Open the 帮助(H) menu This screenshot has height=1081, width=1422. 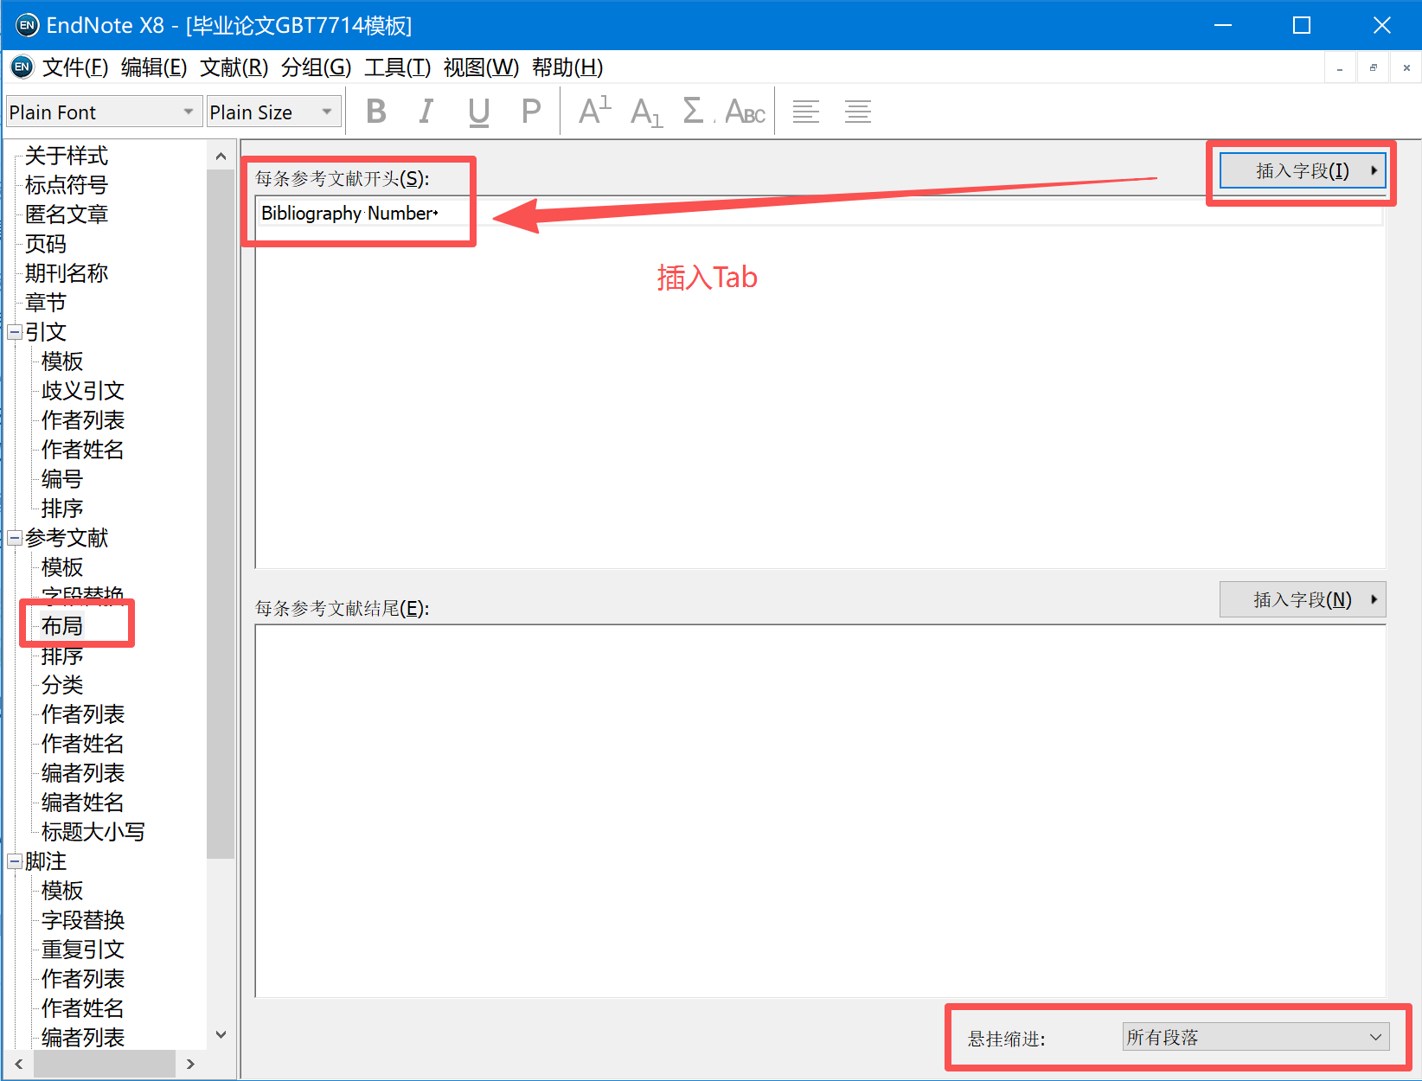pyautogui.click(x=567, y=67)
